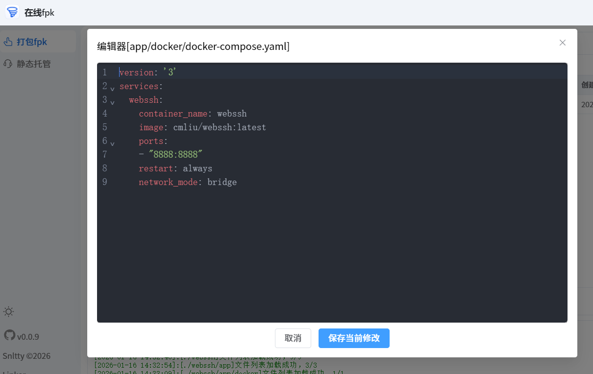Collapse the webssh block fold arrow
593x374 pixels.
[x=112, y=102]
